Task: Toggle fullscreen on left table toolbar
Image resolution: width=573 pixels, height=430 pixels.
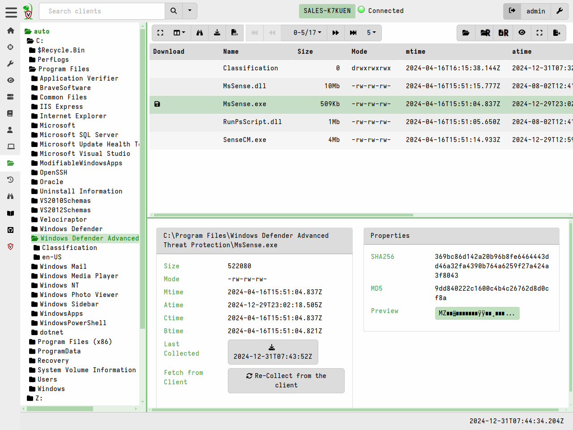Action: point(160,33)
